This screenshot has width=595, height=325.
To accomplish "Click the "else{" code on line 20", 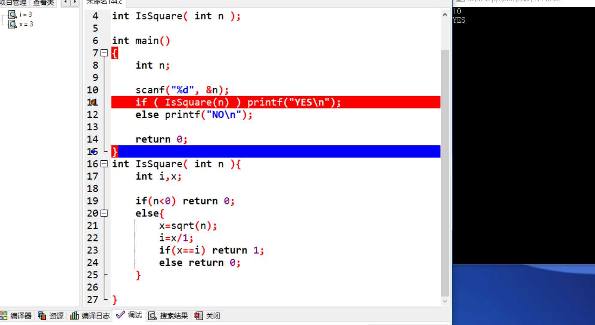I will 150,213.
